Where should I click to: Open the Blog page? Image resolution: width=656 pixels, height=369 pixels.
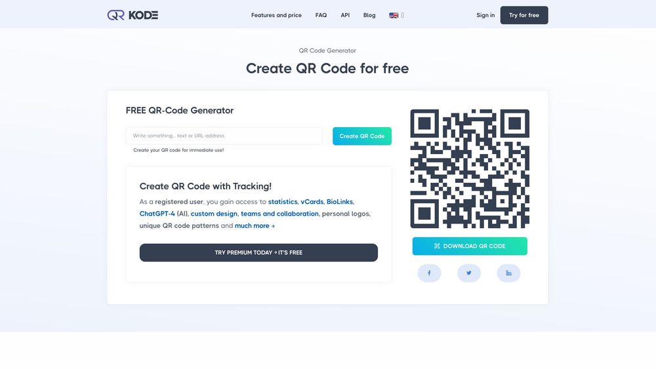click(x=369, y=15)
